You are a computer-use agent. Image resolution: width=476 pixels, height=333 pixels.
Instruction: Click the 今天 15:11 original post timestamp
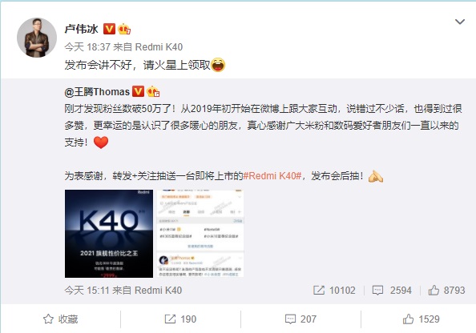[x=87, y=291]
